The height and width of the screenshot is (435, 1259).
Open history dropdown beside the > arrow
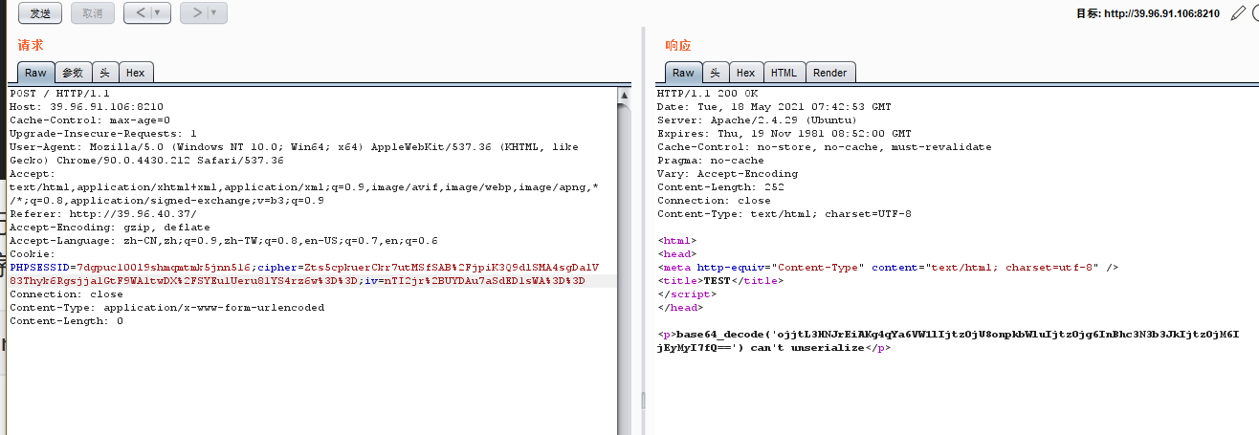(215, 13)
